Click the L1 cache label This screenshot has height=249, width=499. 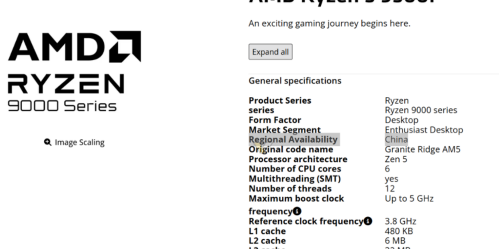pos(267,231)
